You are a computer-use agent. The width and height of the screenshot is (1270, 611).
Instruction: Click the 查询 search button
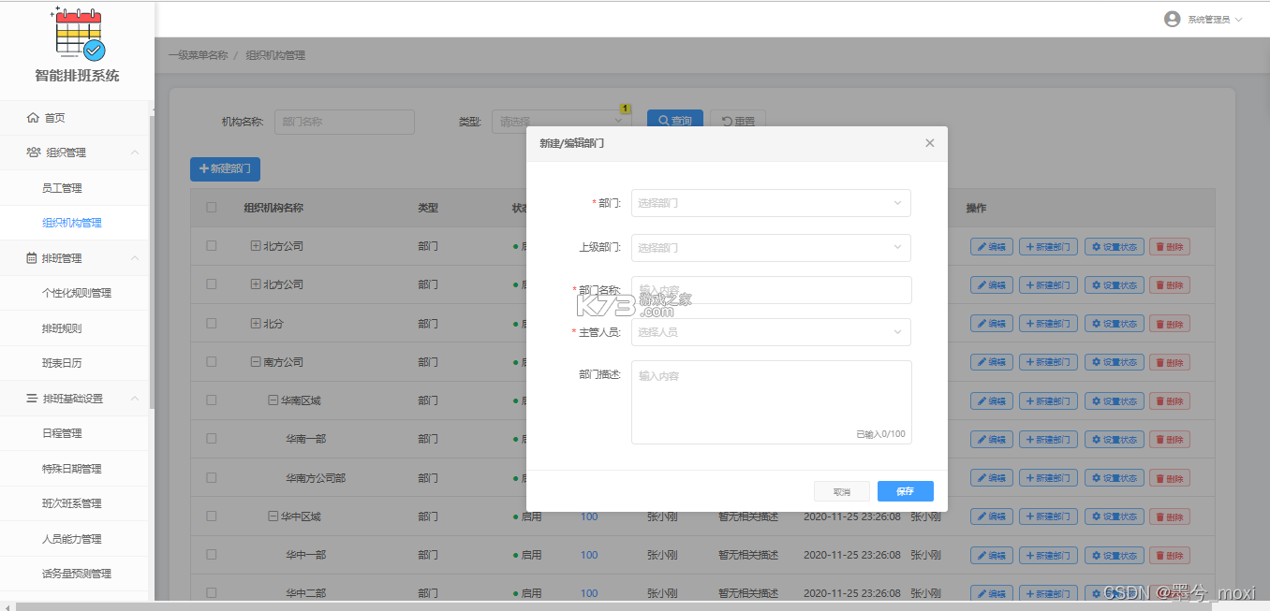click(x=675, y=121)
